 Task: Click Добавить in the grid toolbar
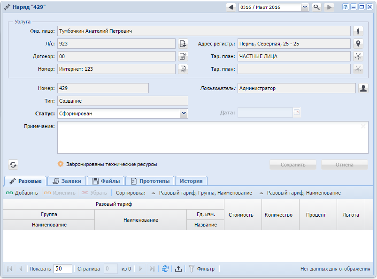[22, 193]
